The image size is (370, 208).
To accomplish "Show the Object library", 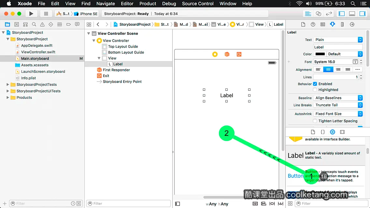I will (x=333, y=132).
